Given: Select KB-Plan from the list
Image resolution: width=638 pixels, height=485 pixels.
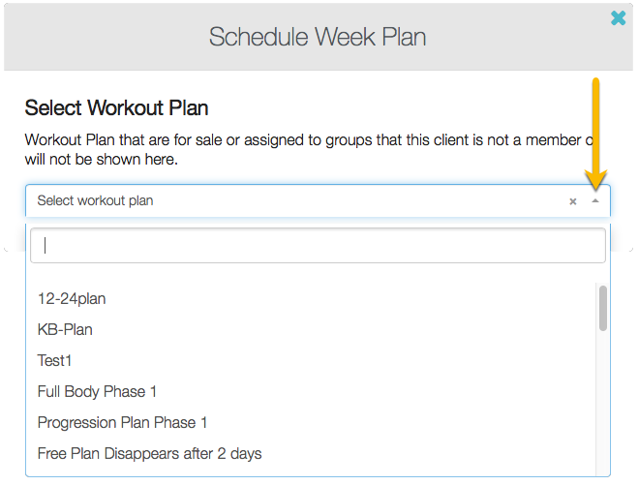Looking at the screenshot, I should point(65,330).
